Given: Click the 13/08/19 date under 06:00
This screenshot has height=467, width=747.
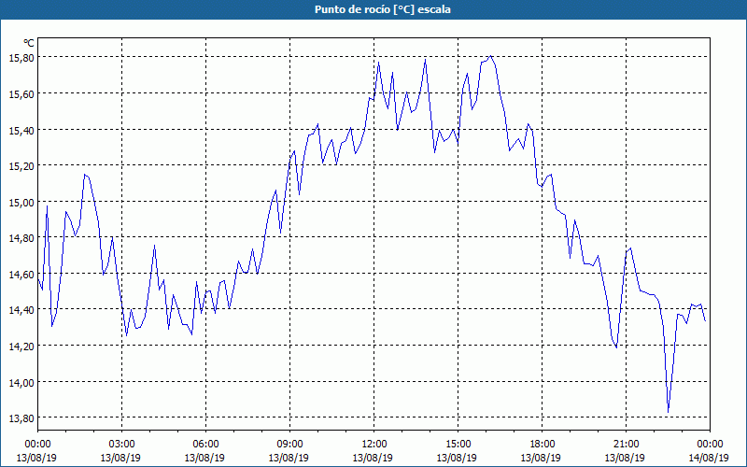Looking at the screenshot, I should click(204, 458).
